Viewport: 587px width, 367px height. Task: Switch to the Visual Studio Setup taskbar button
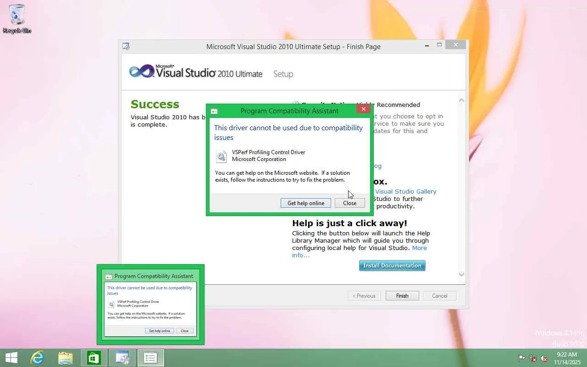tap(122, 358)
